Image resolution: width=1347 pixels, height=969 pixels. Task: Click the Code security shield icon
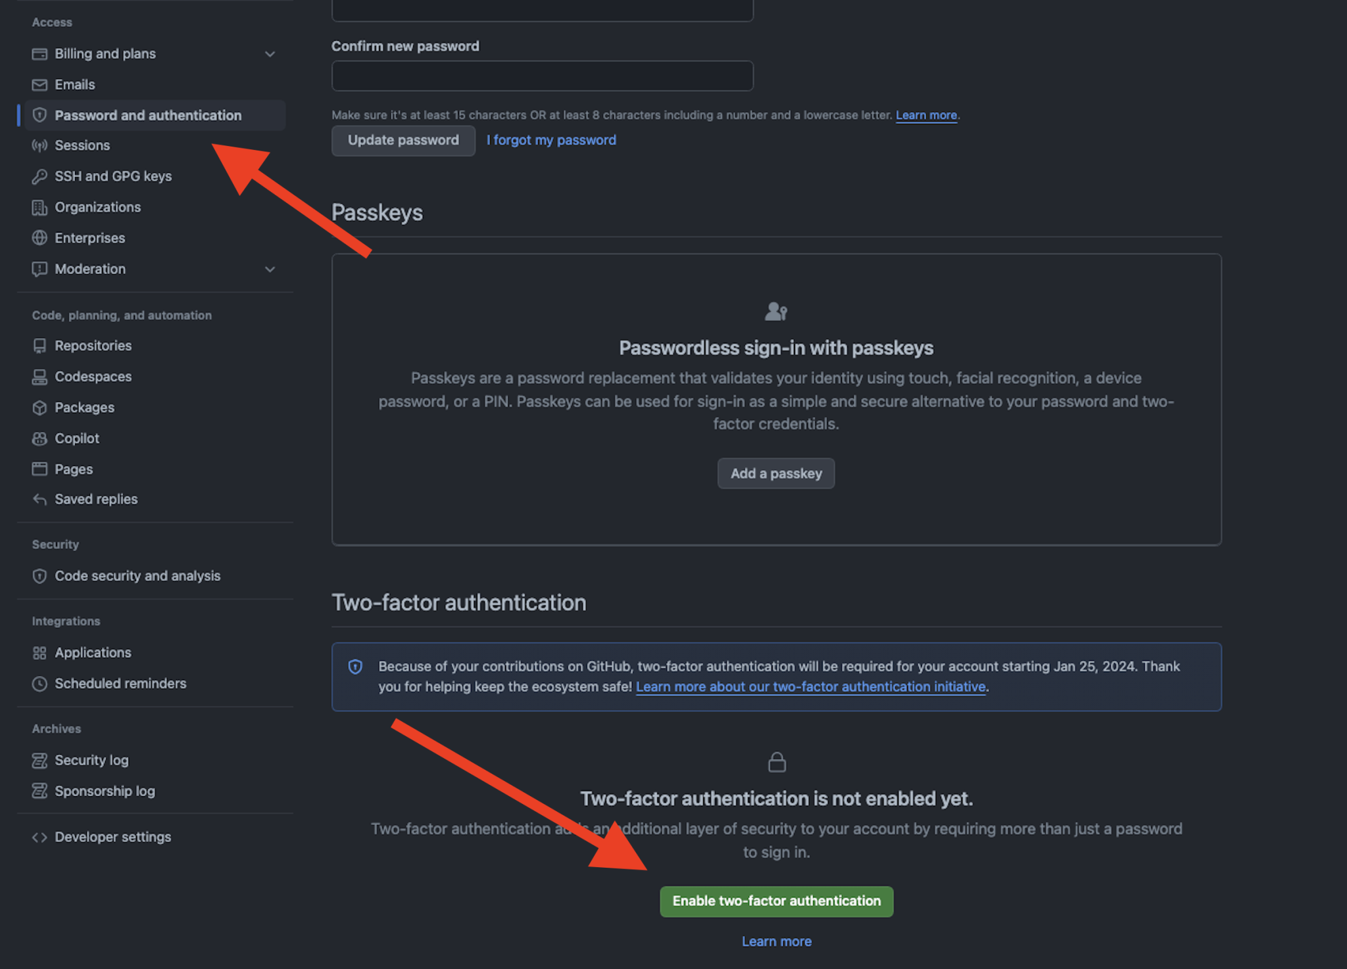click(40, 576)
